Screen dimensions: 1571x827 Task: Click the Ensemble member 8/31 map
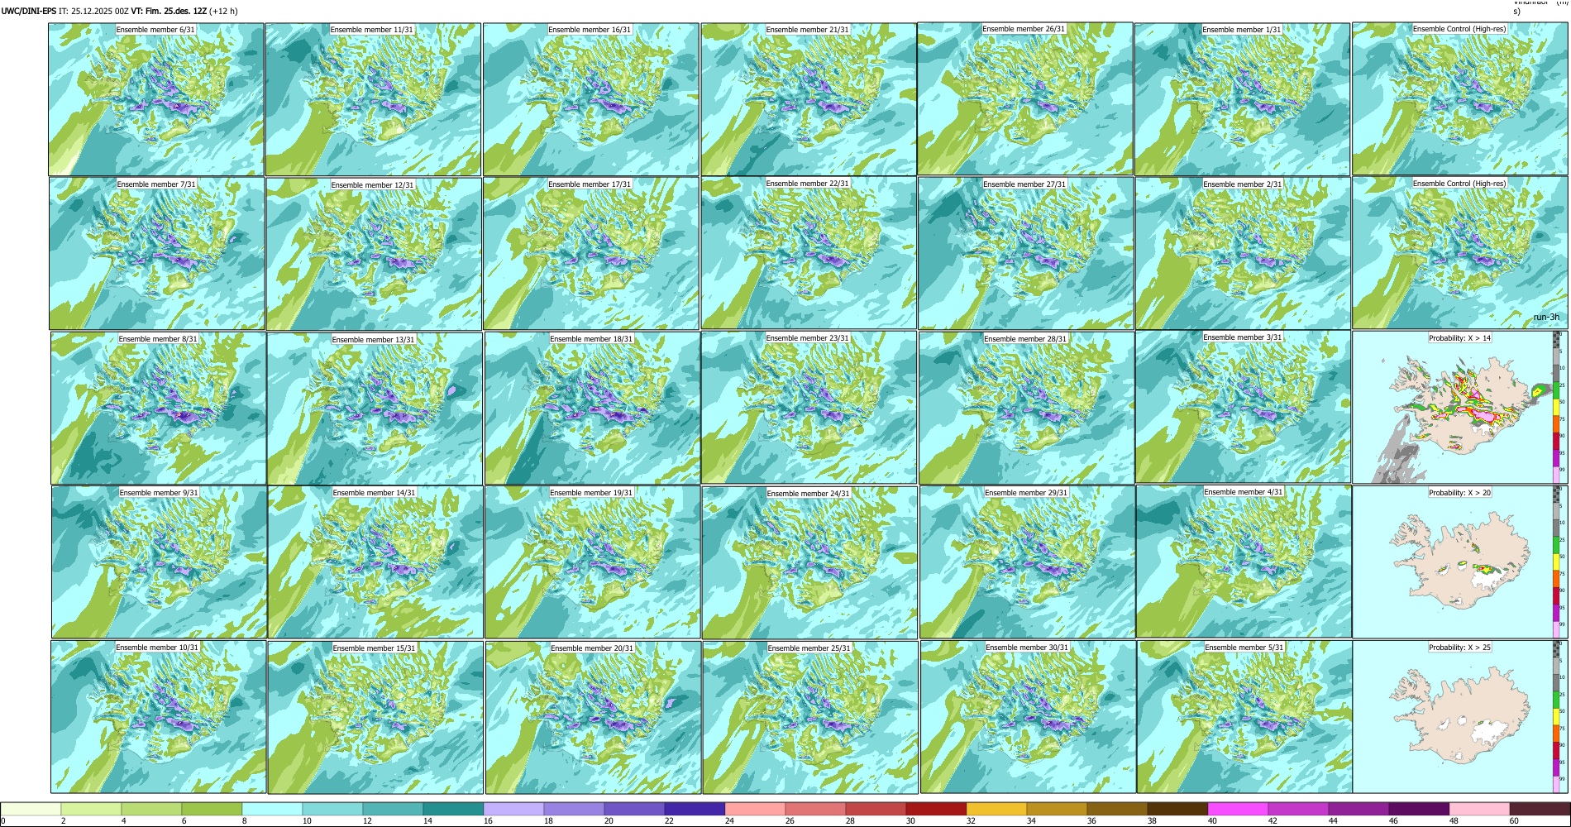pyautogui.click(x=158, y=409)
